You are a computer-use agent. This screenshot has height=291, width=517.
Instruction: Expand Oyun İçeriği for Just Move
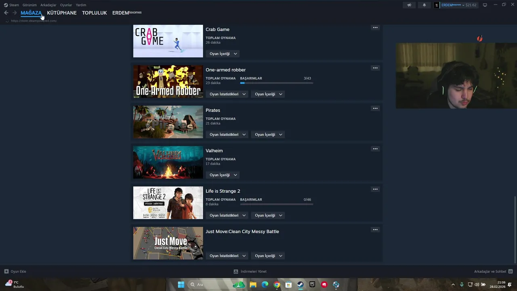pyautogui.click(x=268, y=256)
